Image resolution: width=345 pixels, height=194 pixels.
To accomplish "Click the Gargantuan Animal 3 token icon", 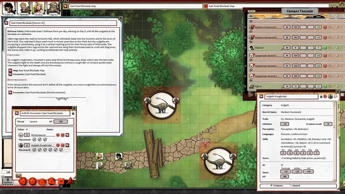I will click(251, 76).
